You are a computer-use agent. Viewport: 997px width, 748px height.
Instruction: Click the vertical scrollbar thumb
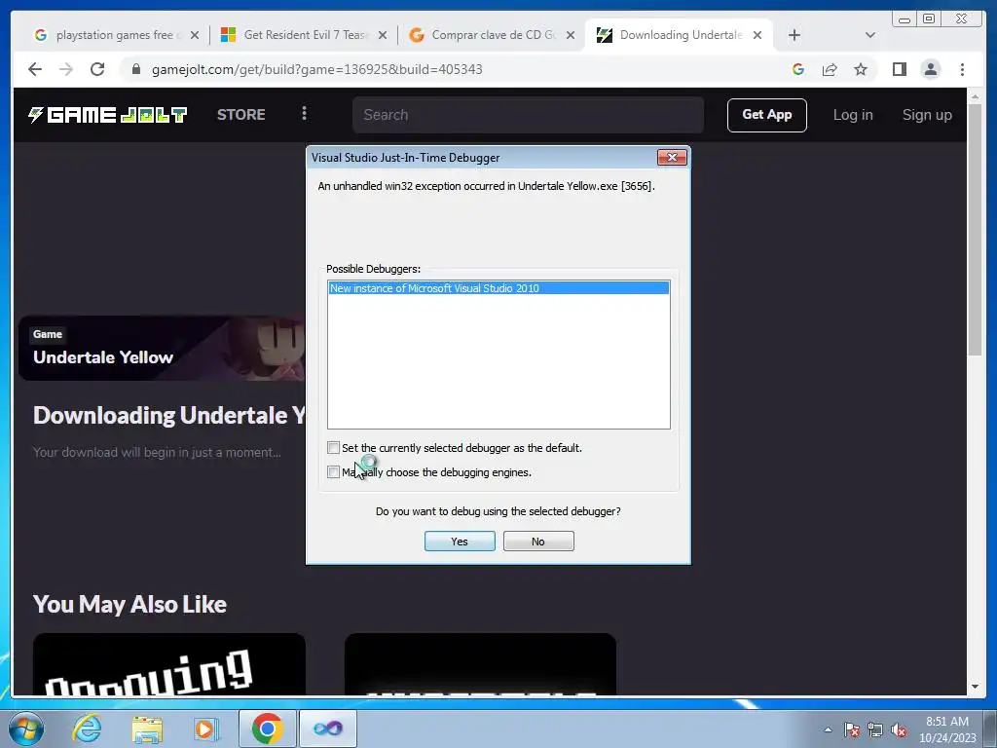pos(975,229)
